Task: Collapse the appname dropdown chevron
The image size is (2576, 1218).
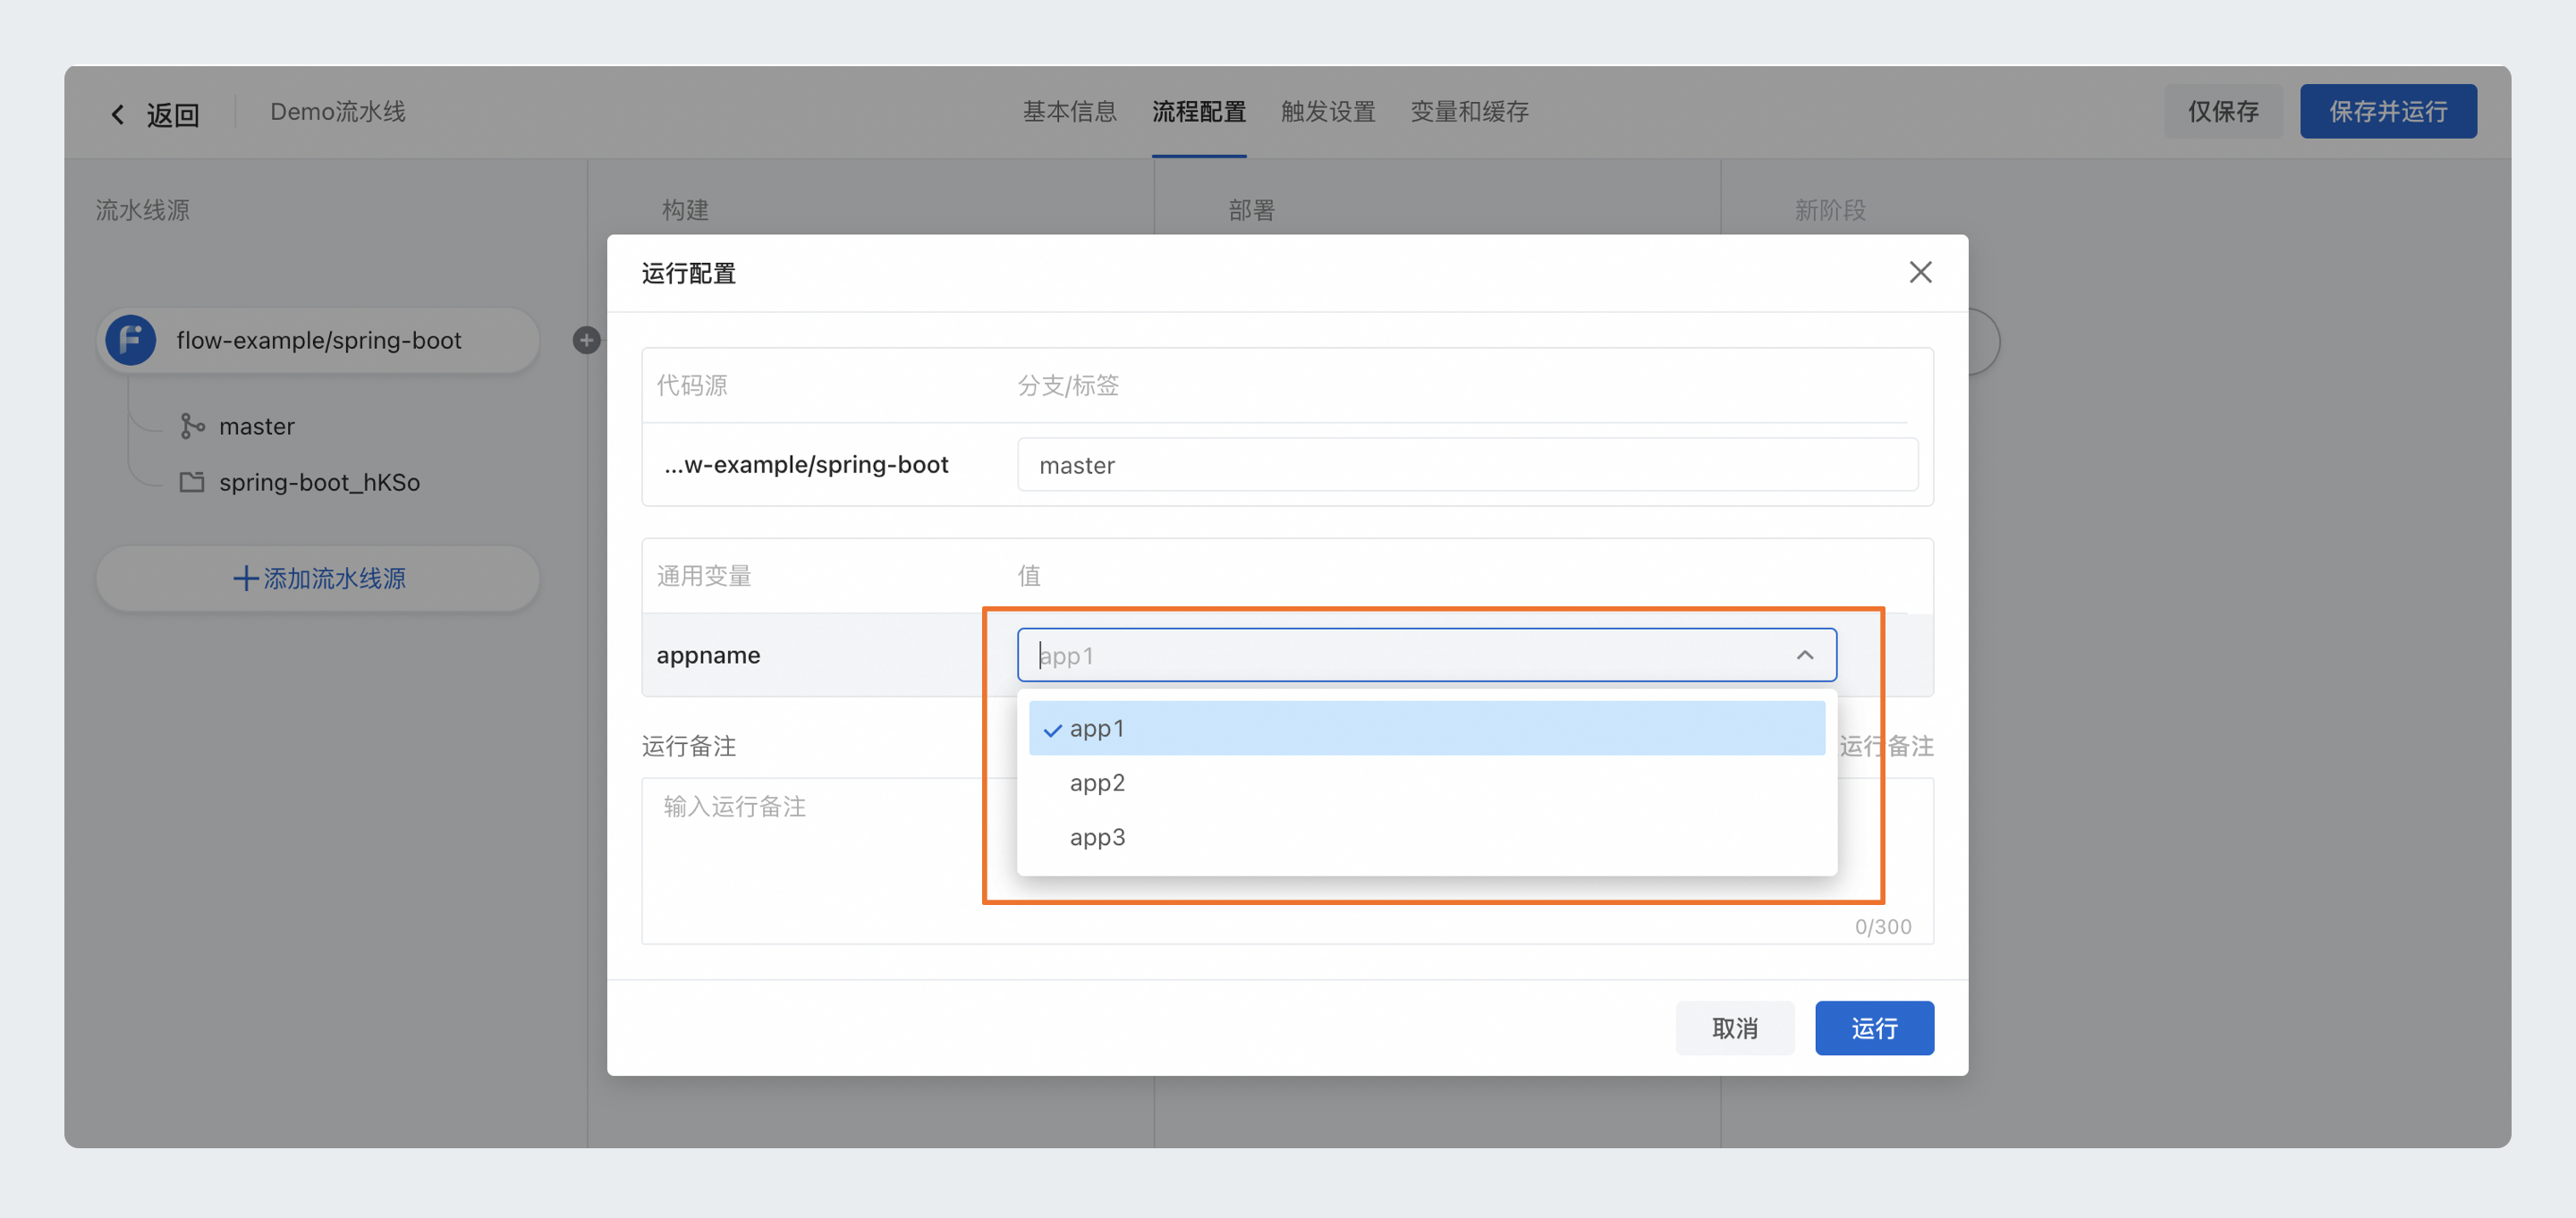Action: pos(1804,655)
